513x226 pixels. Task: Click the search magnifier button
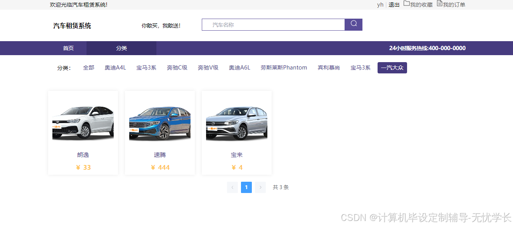point(354,24)
